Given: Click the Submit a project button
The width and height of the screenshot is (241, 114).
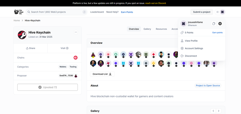Looking at the screenshot, I should pyautogui.click(x=202, y=12).
